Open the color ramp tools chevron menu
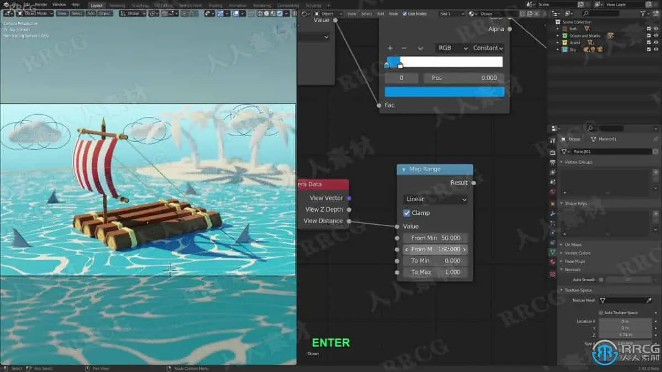662x372 pixels. click(420, 48)
